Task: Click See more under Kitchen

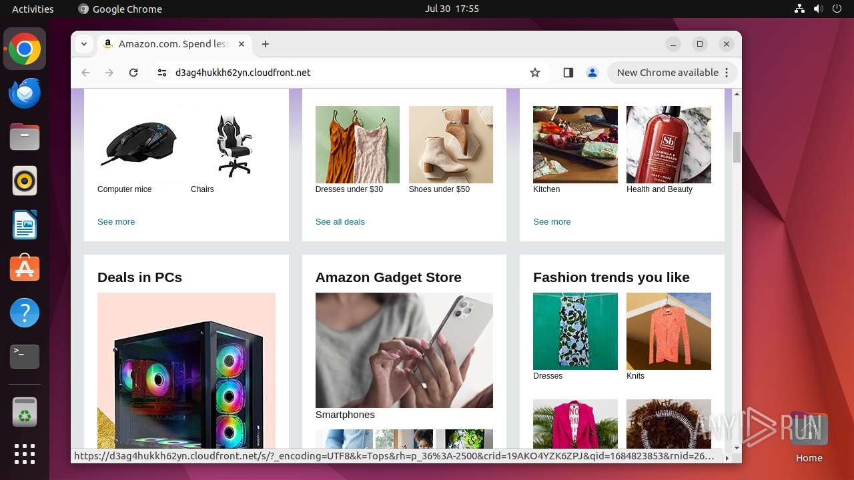Action: [552, 222]
